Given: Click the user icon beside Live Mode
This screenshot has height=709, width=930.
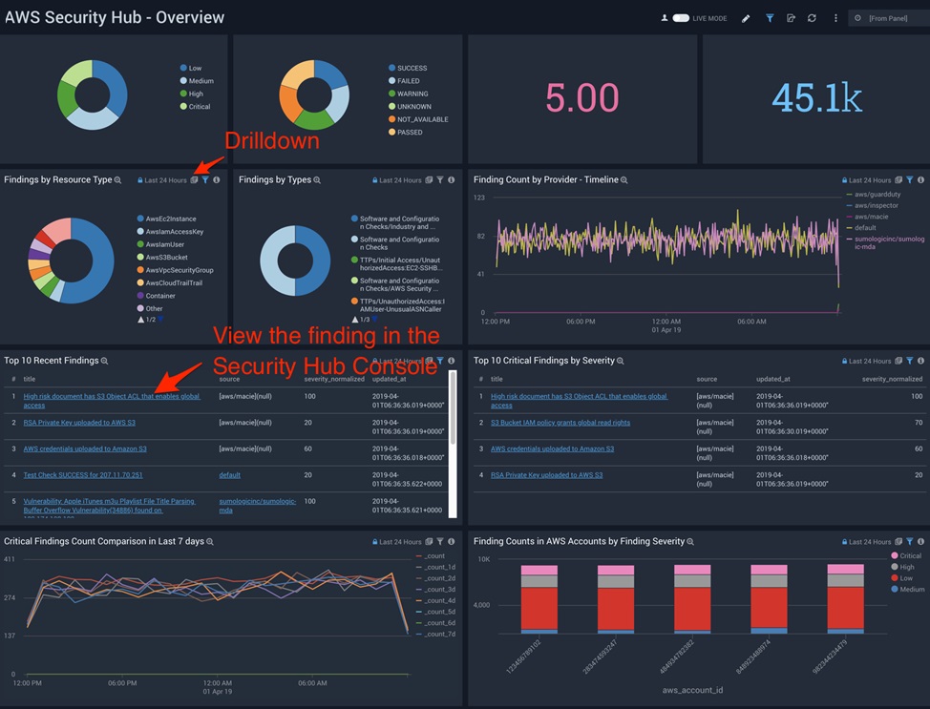Looking at the screenshot, I should tap(665, 18).
